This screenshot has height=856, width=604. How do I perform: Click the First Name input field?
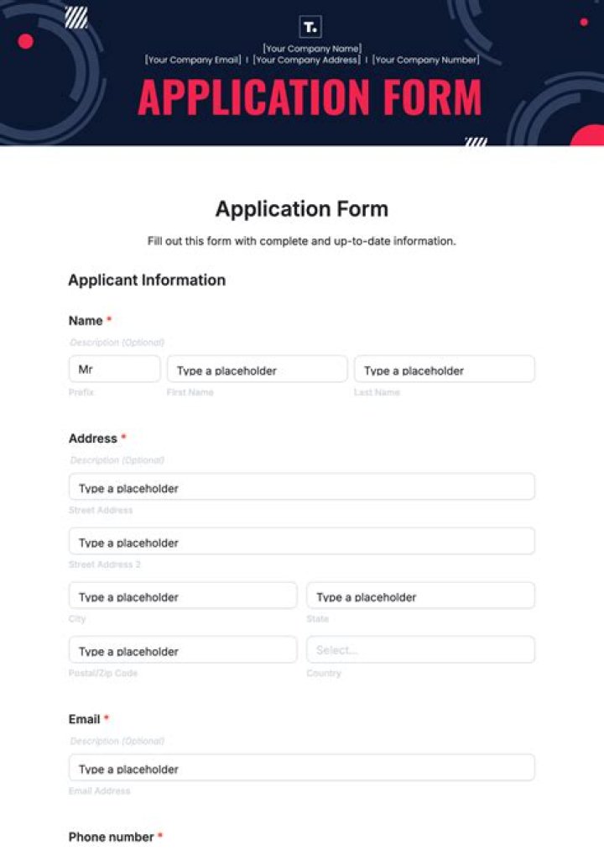(x=258, y=369)
